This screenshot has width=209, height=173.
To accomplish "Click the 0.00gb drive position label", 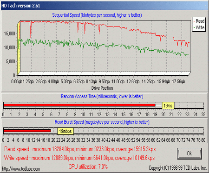I will [x=17, y=81].
